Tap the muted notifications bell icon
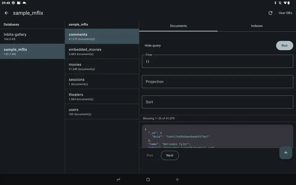Image resolution: width=296 pixels, height=185 pixels. click(x=280, y=3)
